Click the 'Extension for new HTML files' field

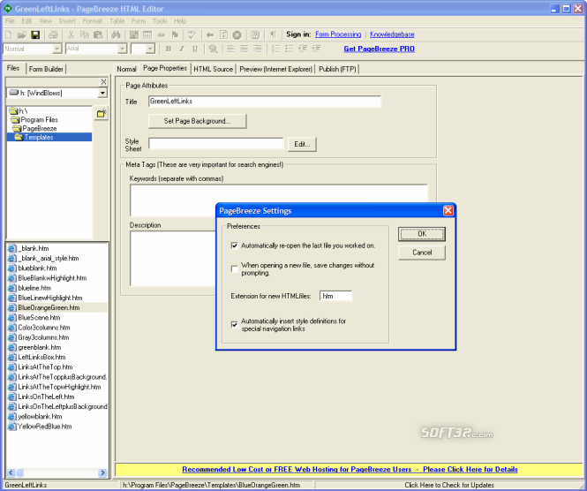[335, 296]
